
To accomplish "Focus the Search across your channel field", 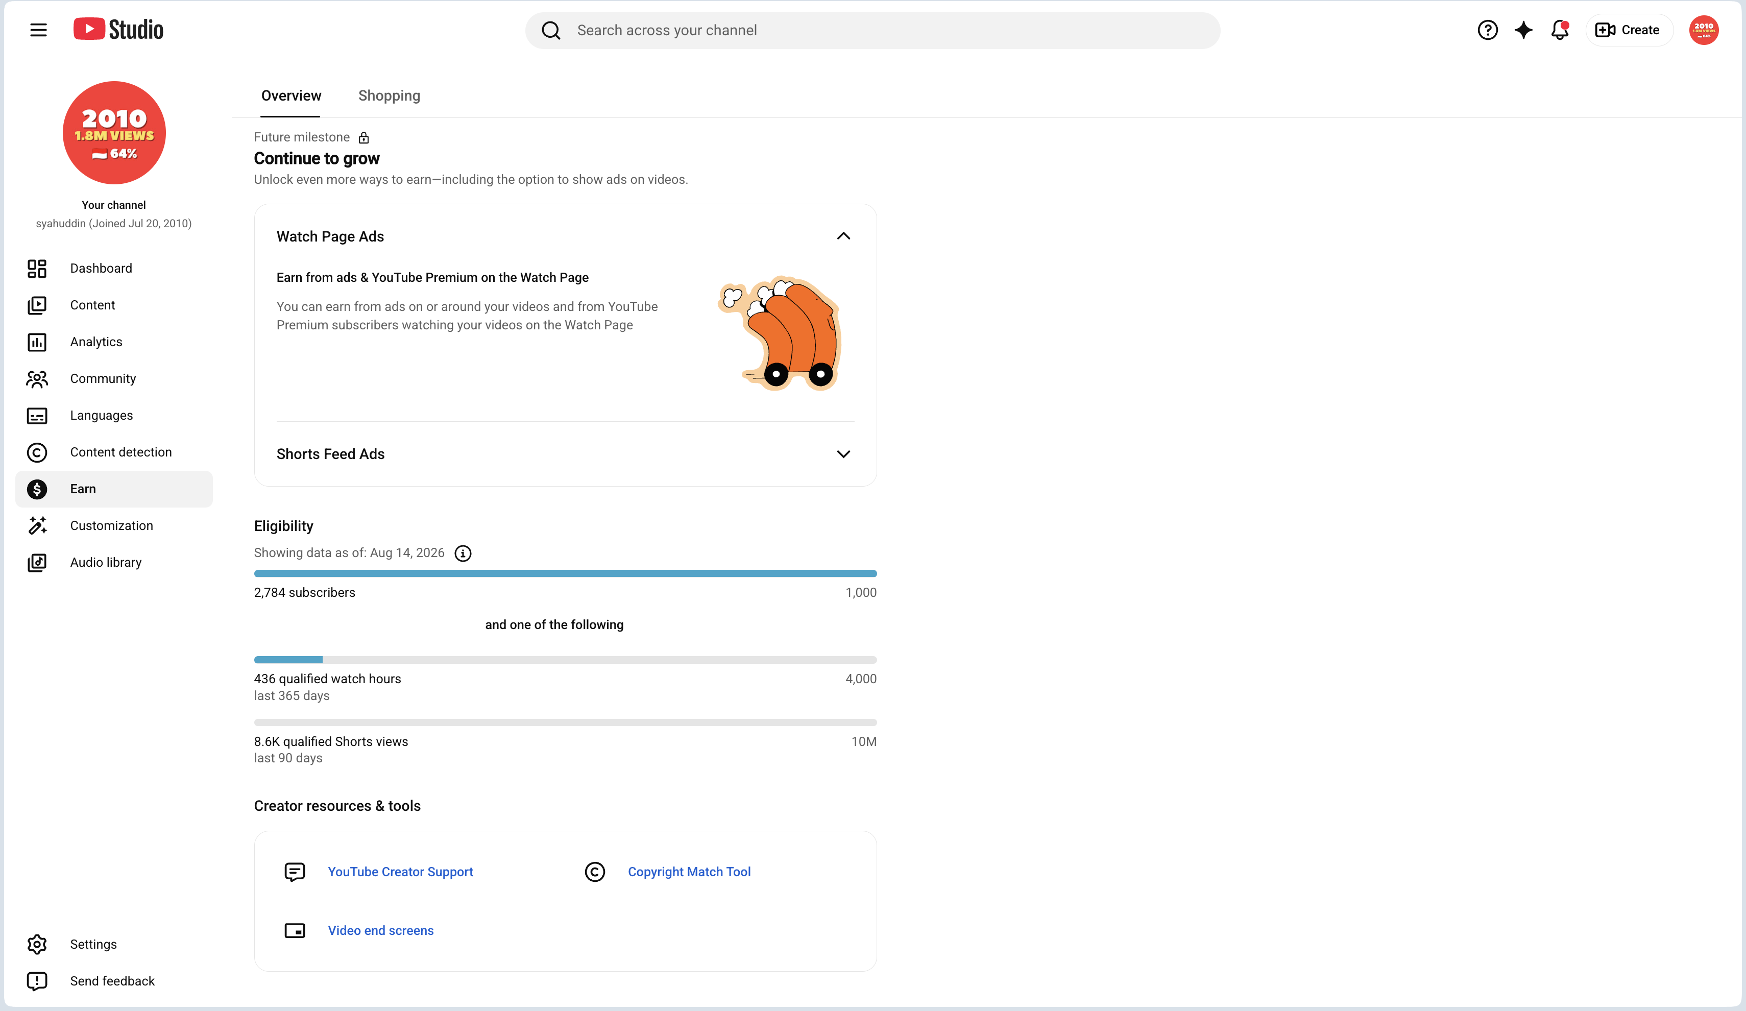I will point(872,31).
